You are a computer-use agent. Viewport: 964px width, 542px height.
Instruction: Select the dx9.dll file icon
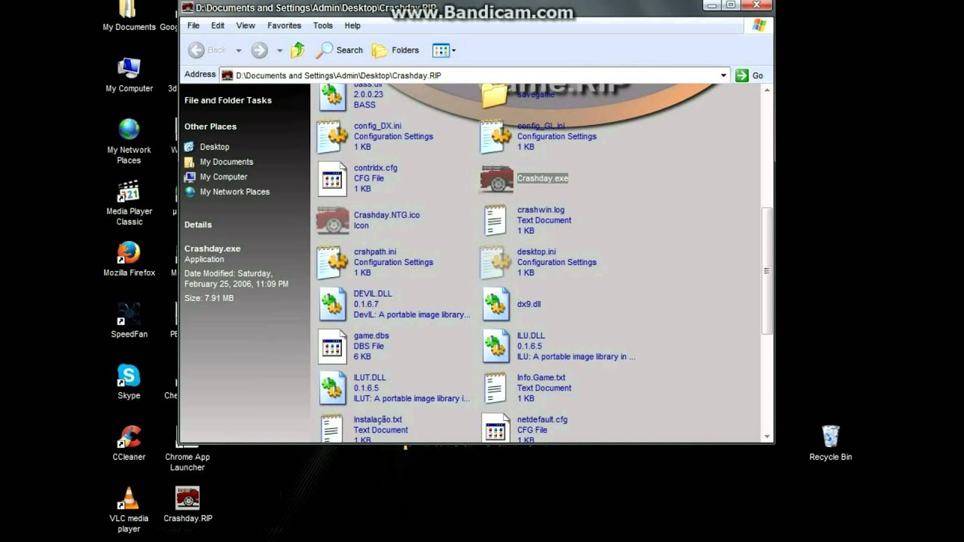496,304
